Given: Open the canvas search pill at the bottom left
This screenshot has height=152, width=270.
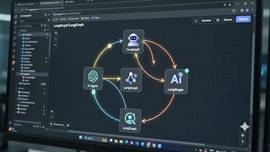Looking at the screenshot, I should 57,124.
